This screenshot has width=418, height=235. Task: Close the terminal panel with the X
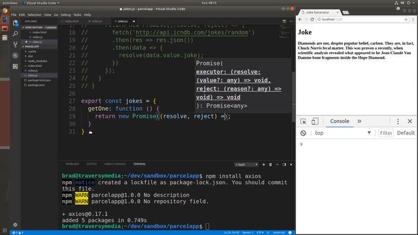coord(291,164)
